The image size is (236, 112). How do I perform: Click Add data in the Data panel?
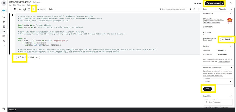221,9
